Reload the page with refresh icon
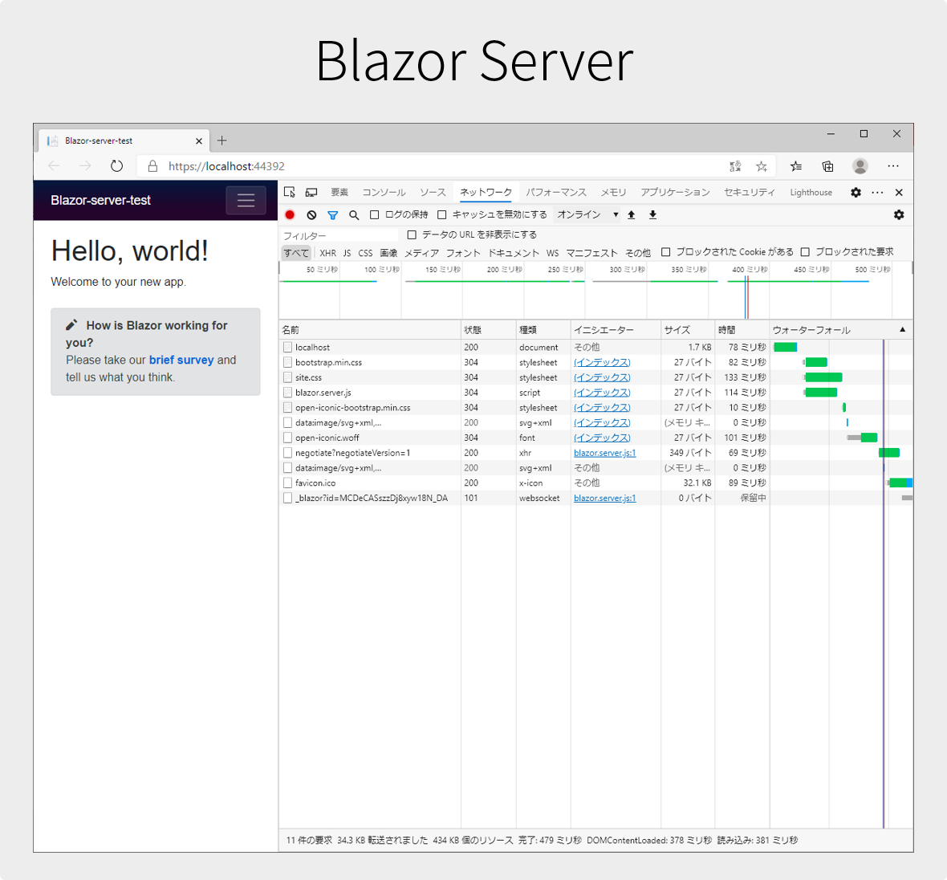This screenshot has width=947, height=880. coord(116,166)
